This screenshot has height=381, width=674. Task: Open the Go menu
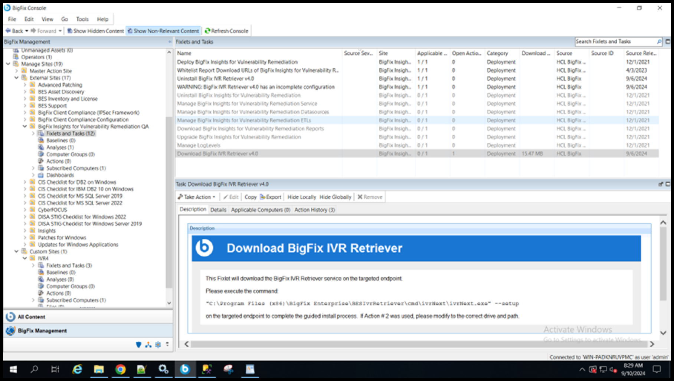click(x=65, y=19)
